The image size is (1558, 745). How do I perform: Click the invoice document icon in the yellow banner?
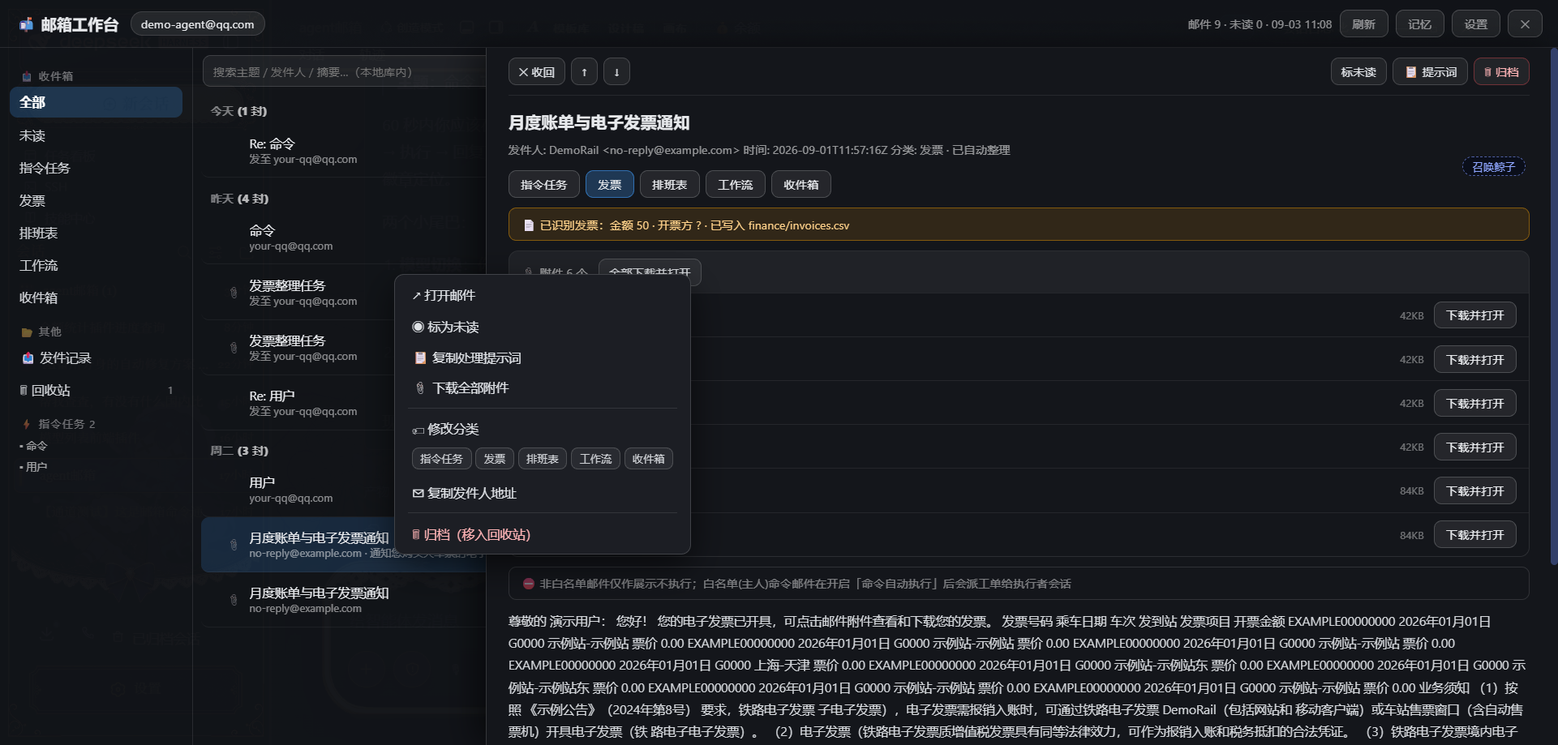coord(529,225)
